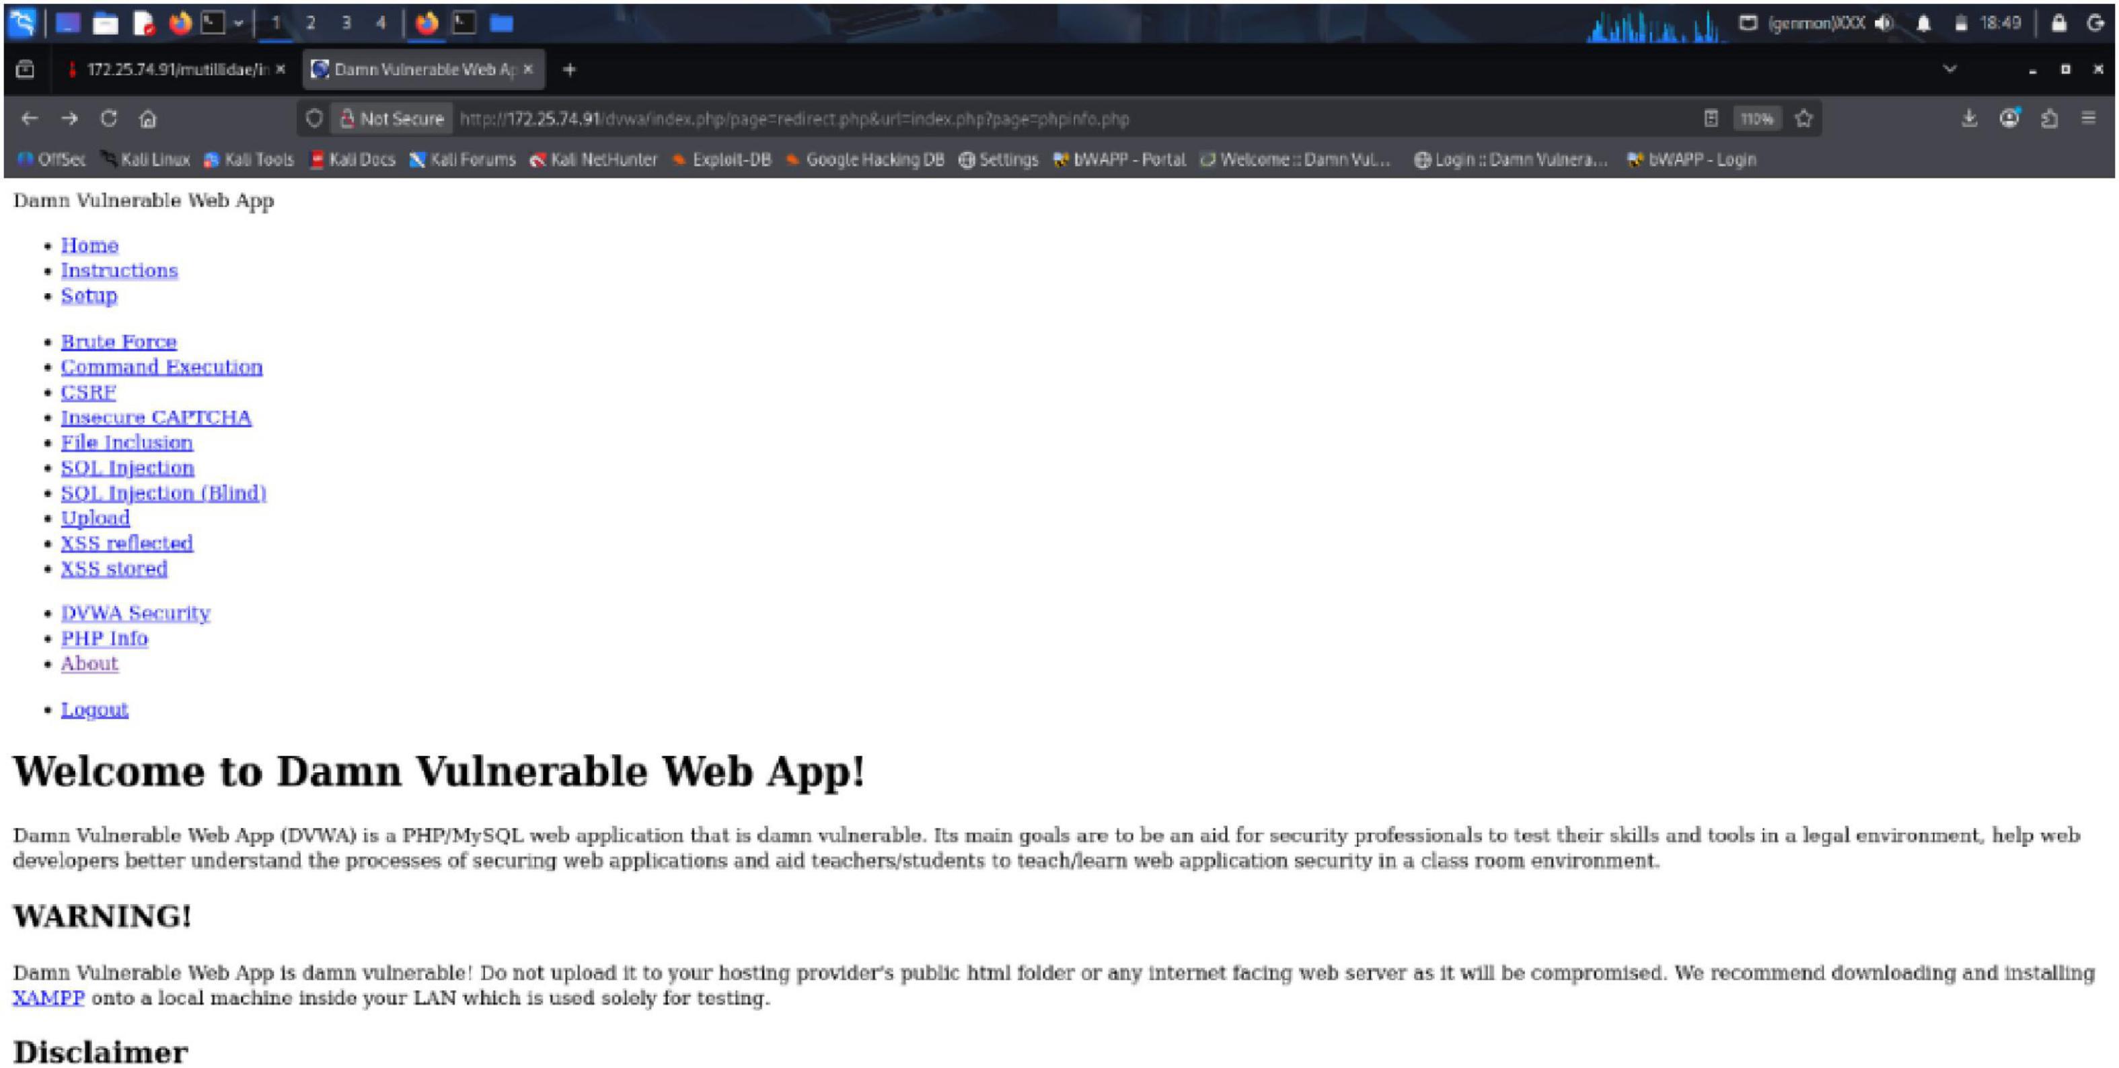The height and width of the screenshot is (1068, 2119).
Task: Open the text editor launcher in panel
Action: [x=144, y=23]
